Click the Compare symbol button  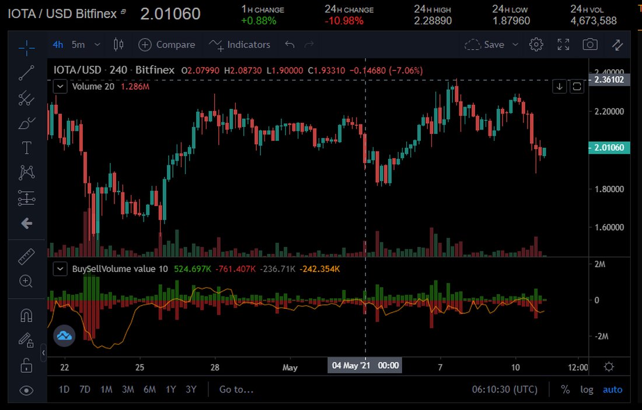click(x=167, y=44)
